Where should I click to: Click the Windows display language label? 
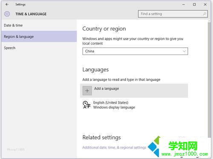[x=114, y=108]
